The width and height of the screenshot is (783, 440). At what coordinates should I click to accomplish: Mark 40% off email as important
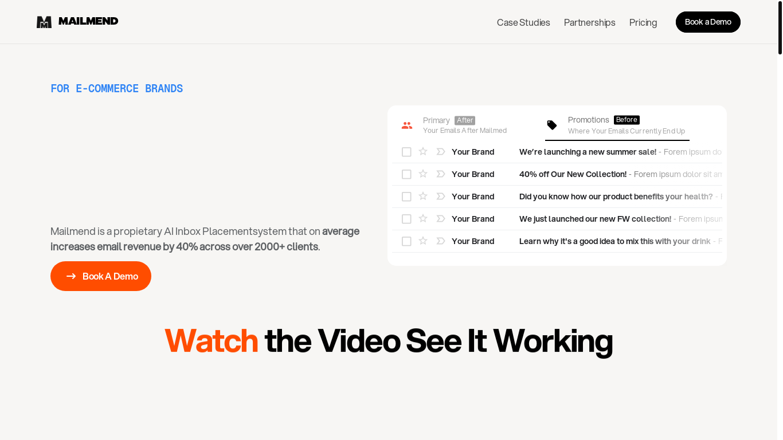pos(441,174)
